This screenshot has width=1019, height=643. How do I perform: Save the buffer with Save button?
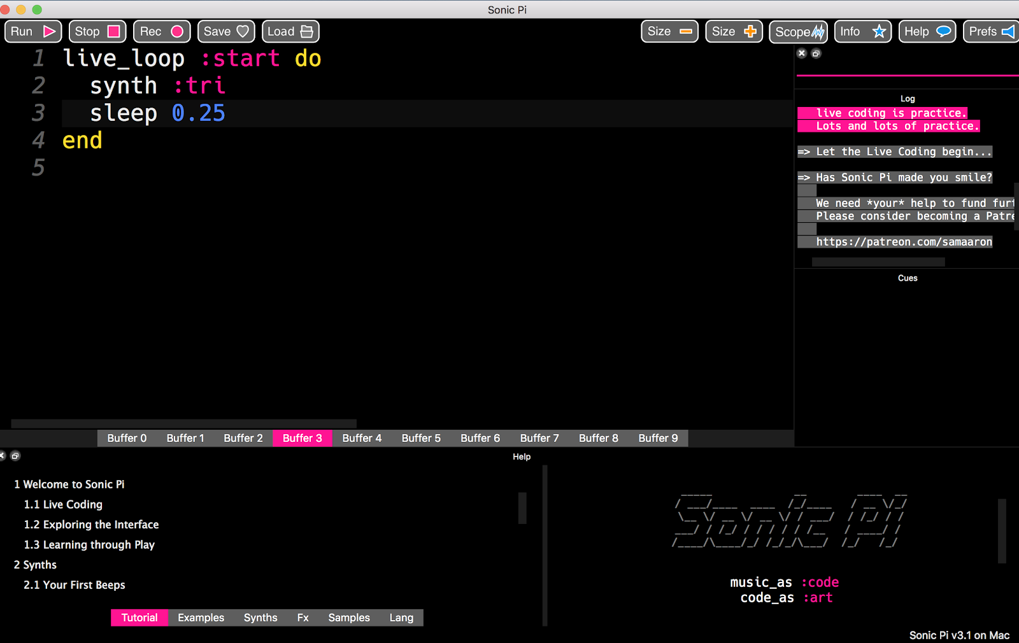pyautogui.click(x=226, y=31)
